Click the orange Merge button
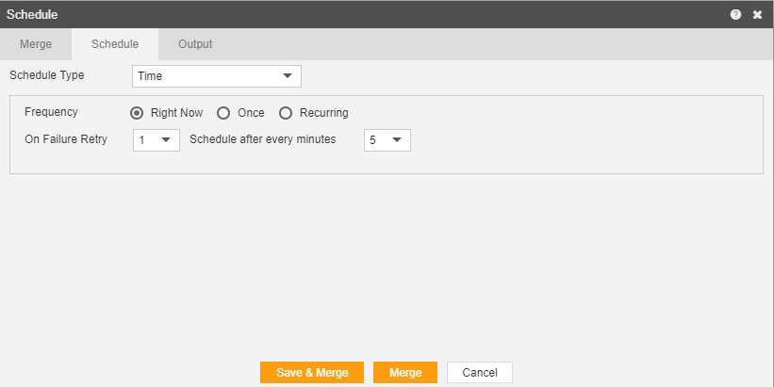The width and height of the screenshot is (774, 387). click(405, 373)
